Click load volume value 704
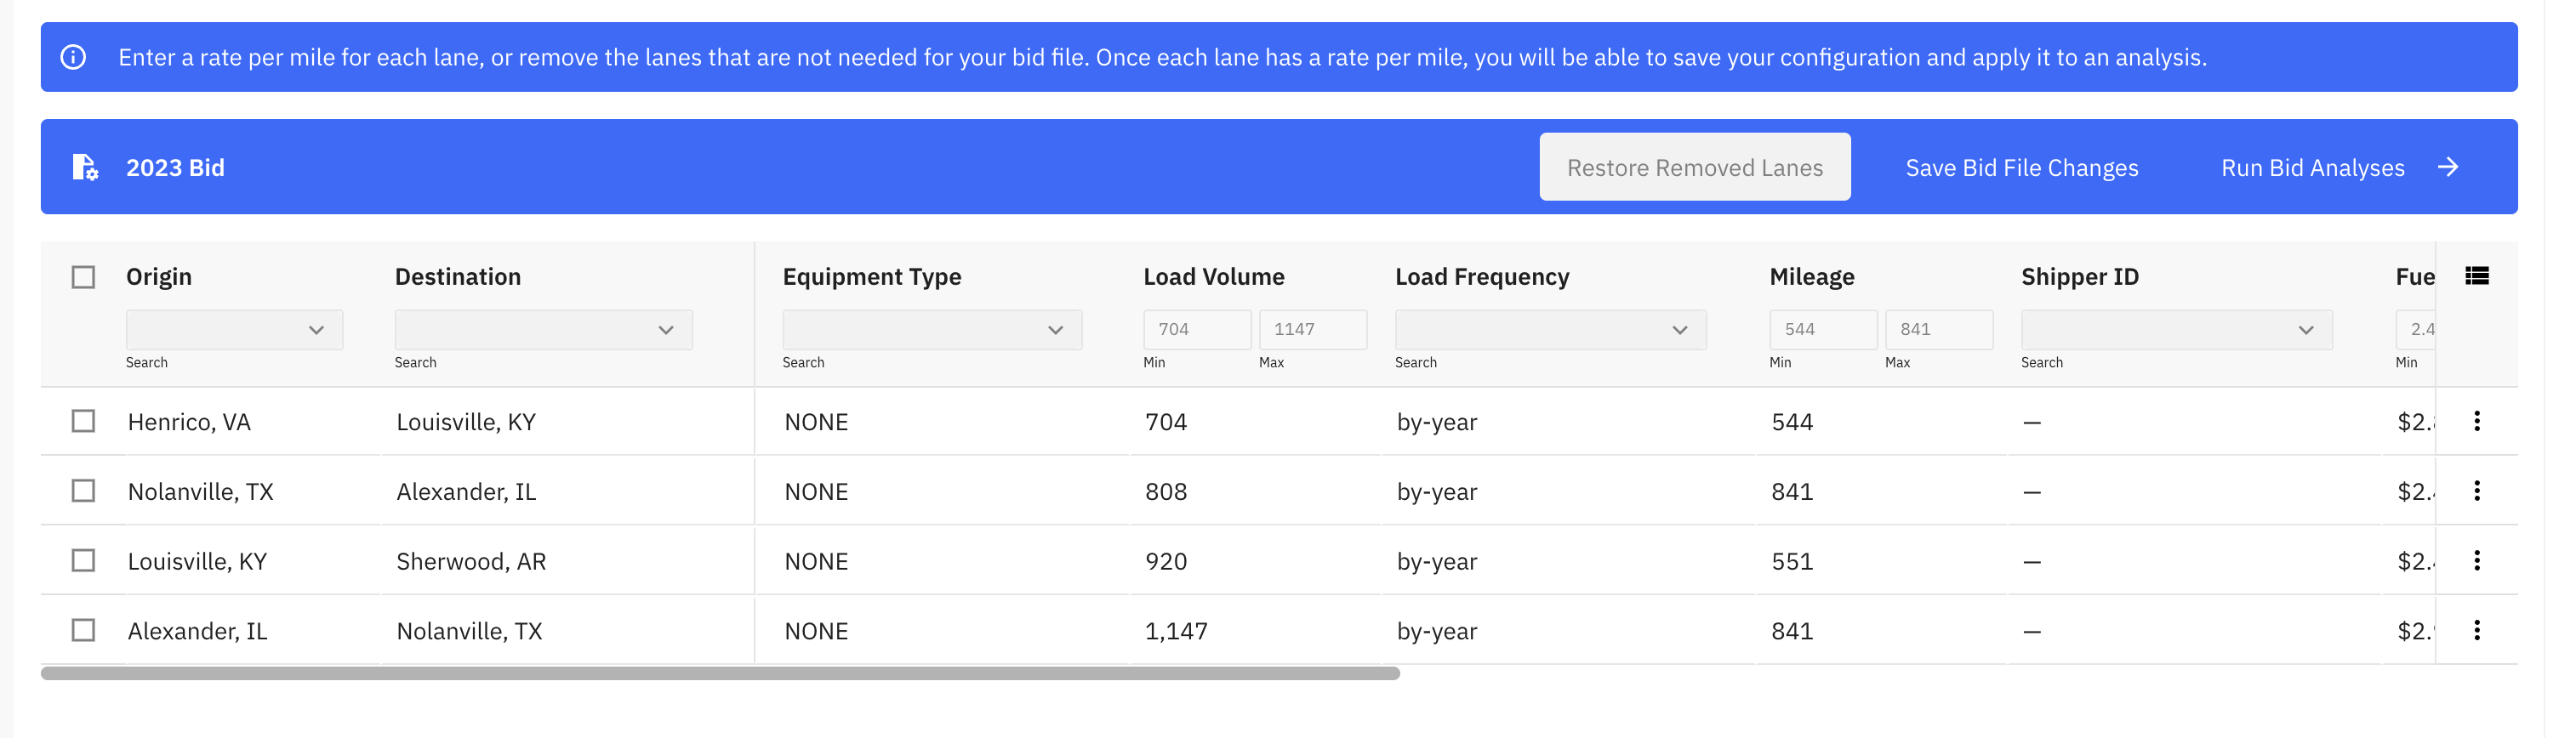 point(1166,422)
